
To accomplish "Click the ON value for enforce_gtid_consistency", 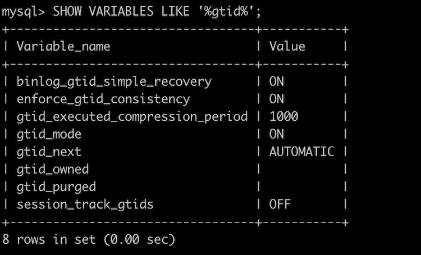I will coord(276,99).
